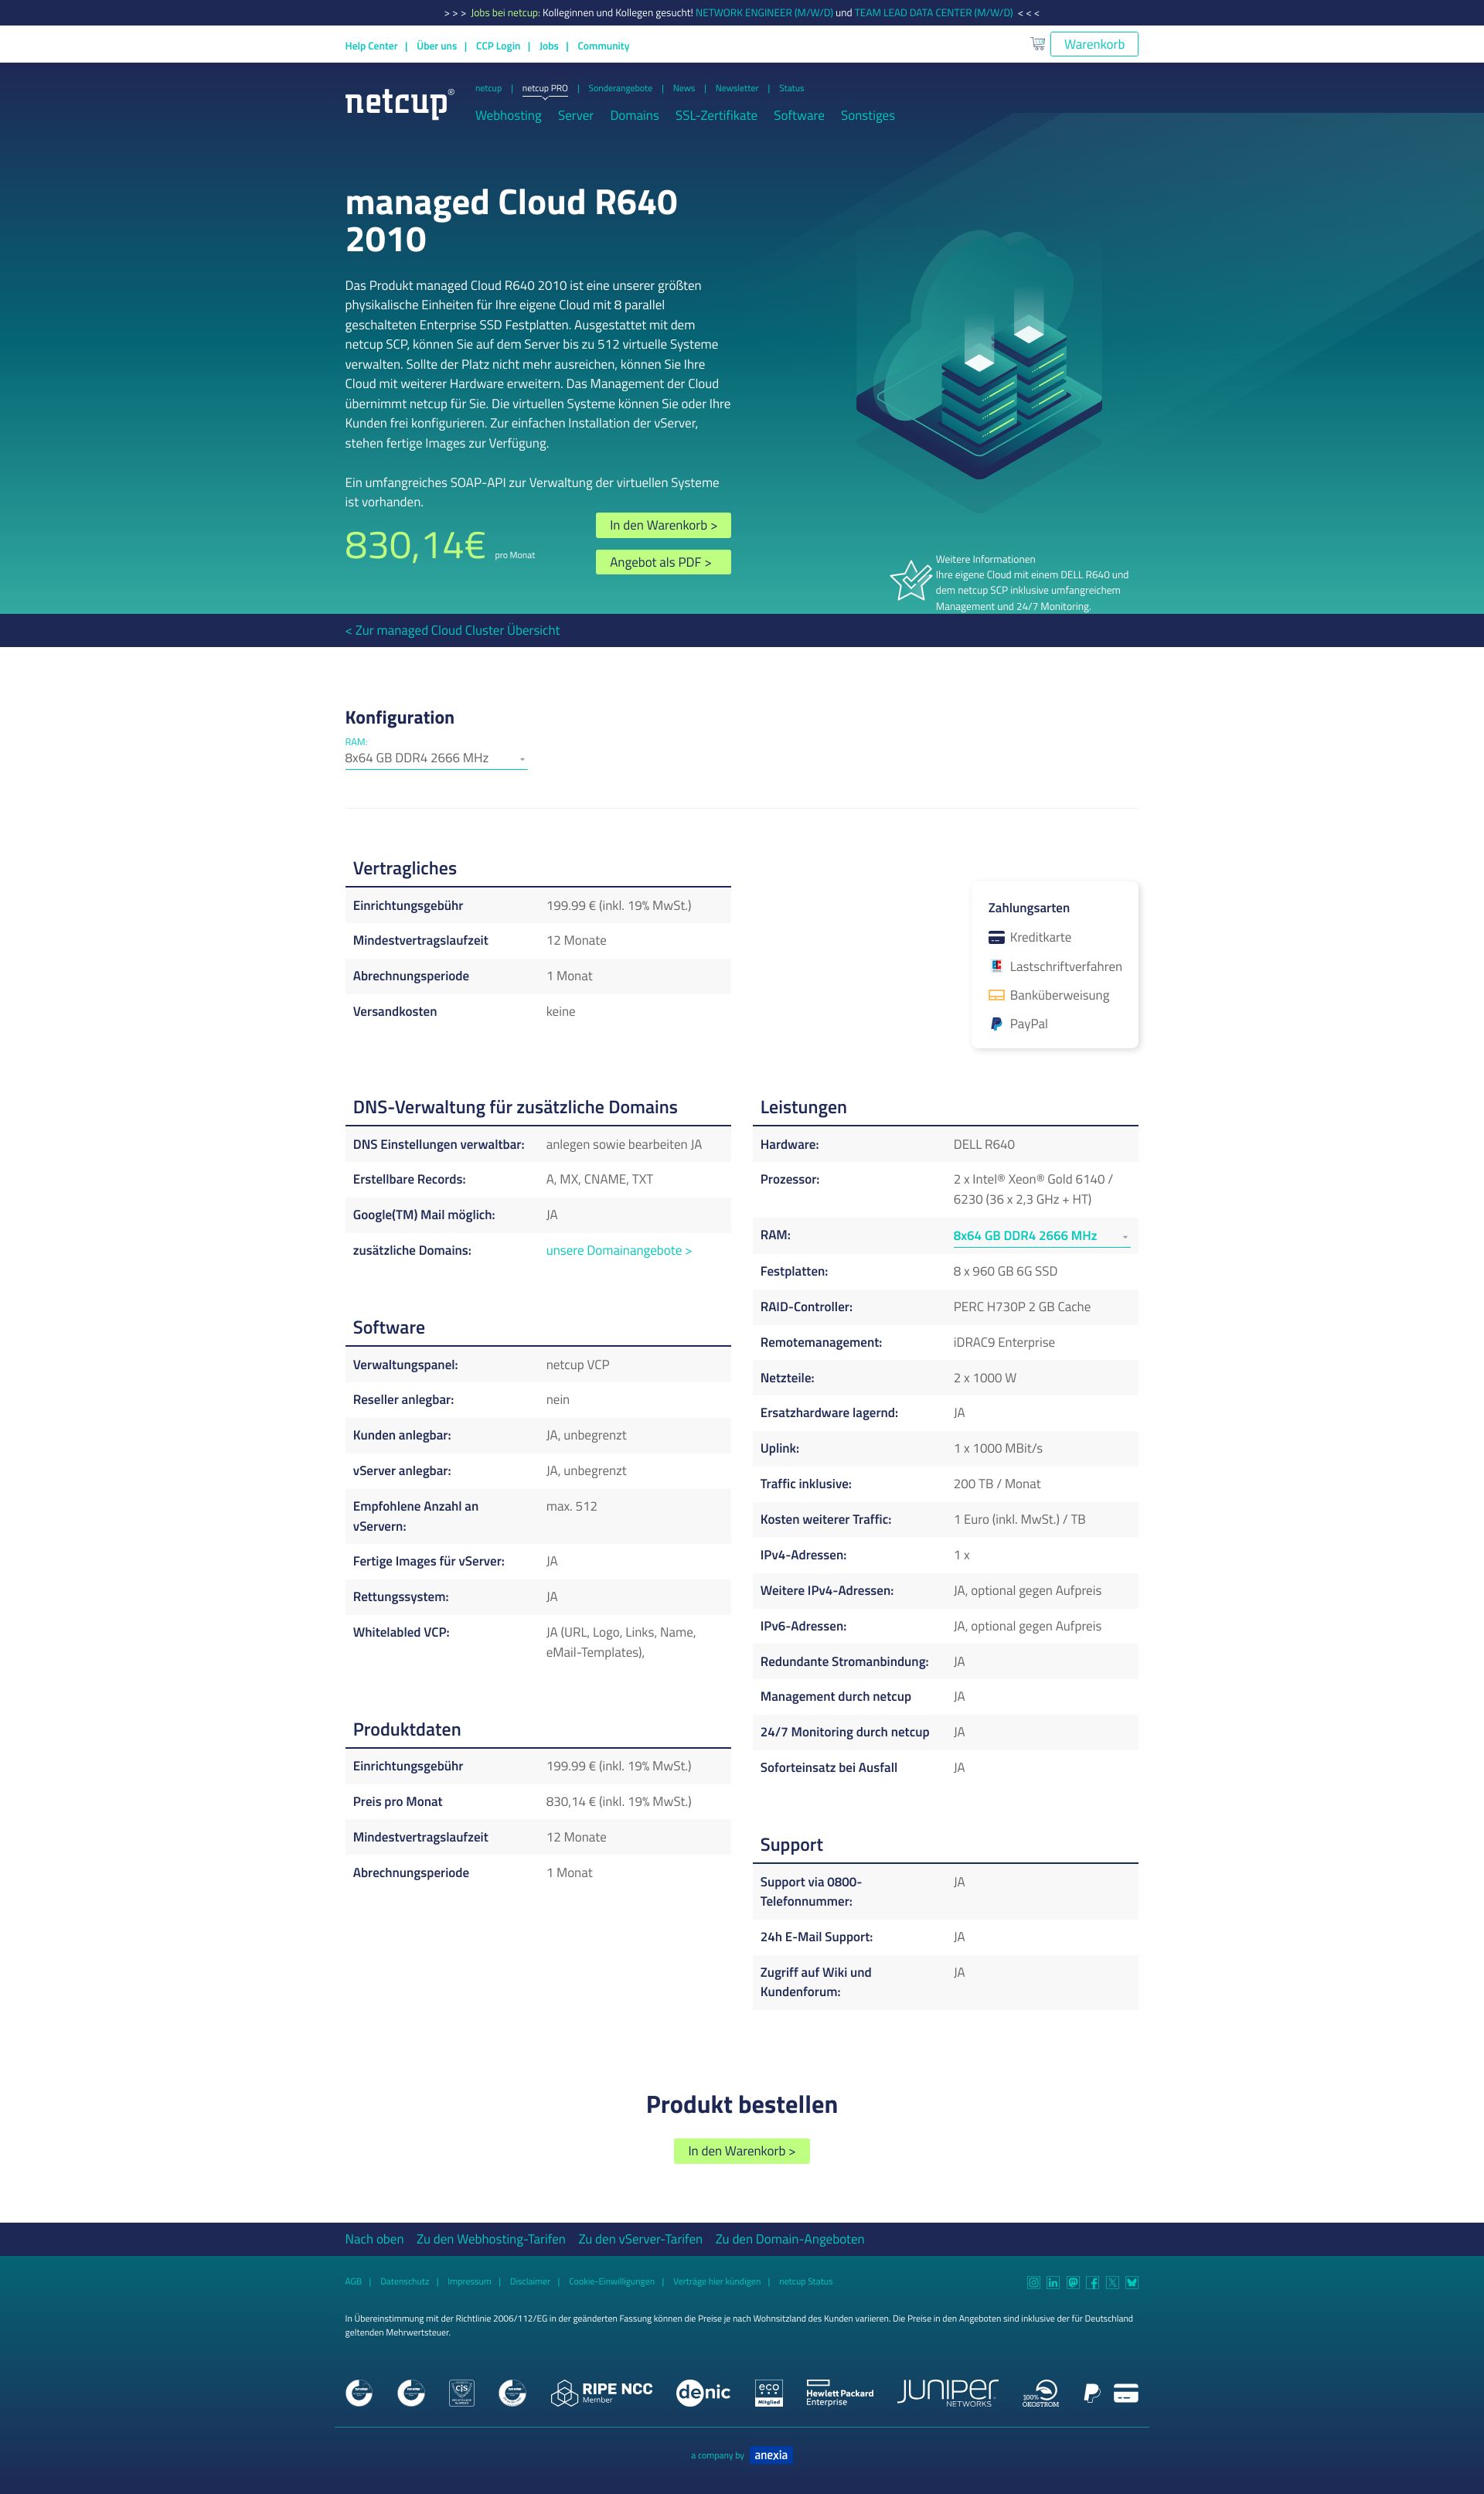Open the AGB footer link

coord(353,2282)
